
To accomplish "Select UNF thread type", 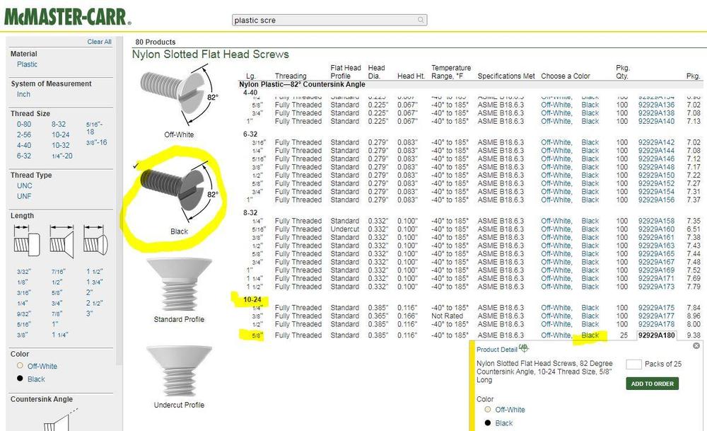I will (24, 196).
